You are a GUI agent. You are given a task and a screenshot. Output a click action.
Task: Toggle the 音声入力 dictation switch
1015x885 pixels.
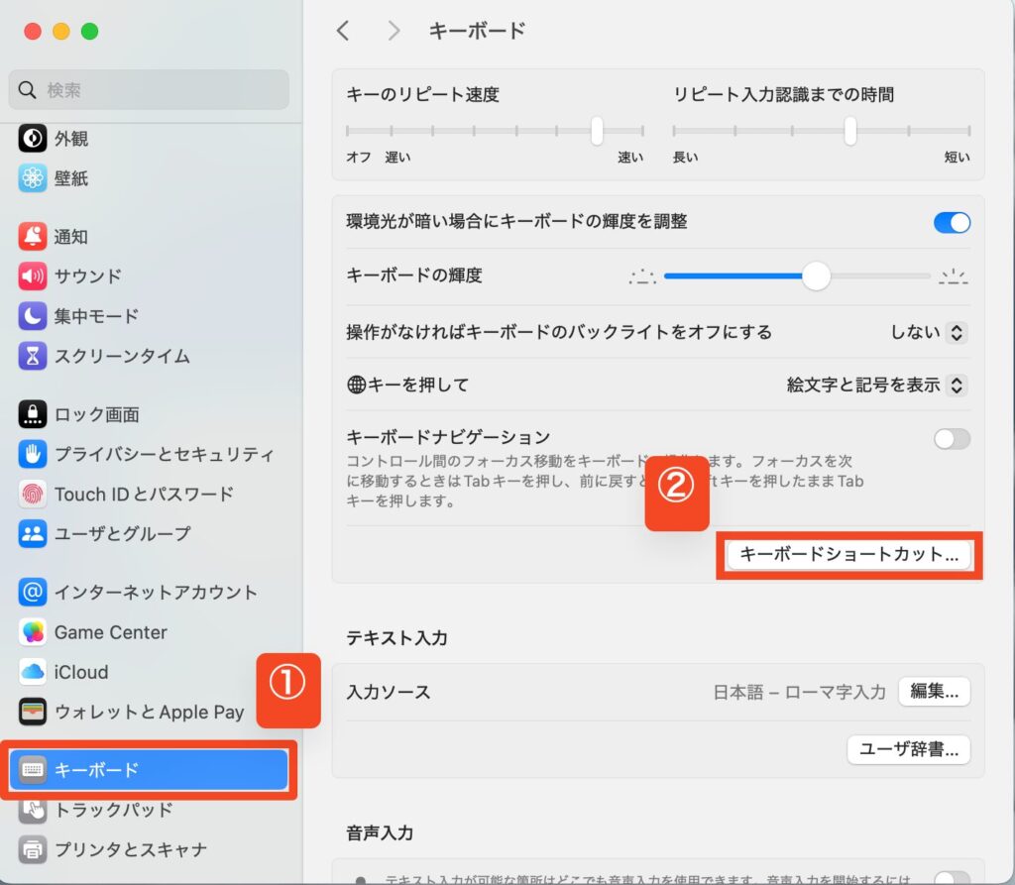tap(952, 878)
